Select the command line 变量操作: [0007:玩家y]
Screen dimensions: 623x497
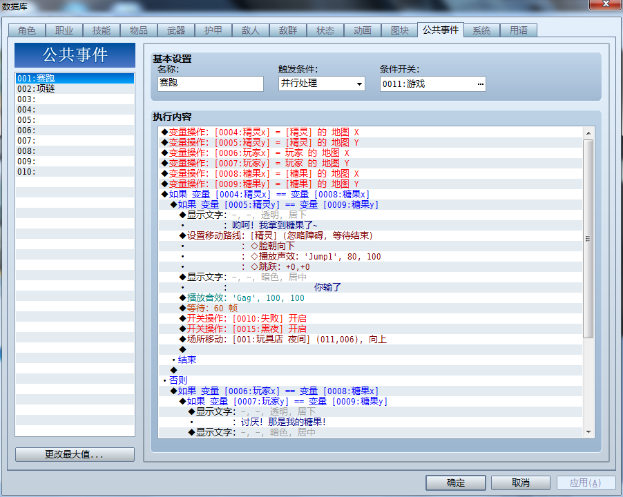pyautogui.click(x=371, y=163)
